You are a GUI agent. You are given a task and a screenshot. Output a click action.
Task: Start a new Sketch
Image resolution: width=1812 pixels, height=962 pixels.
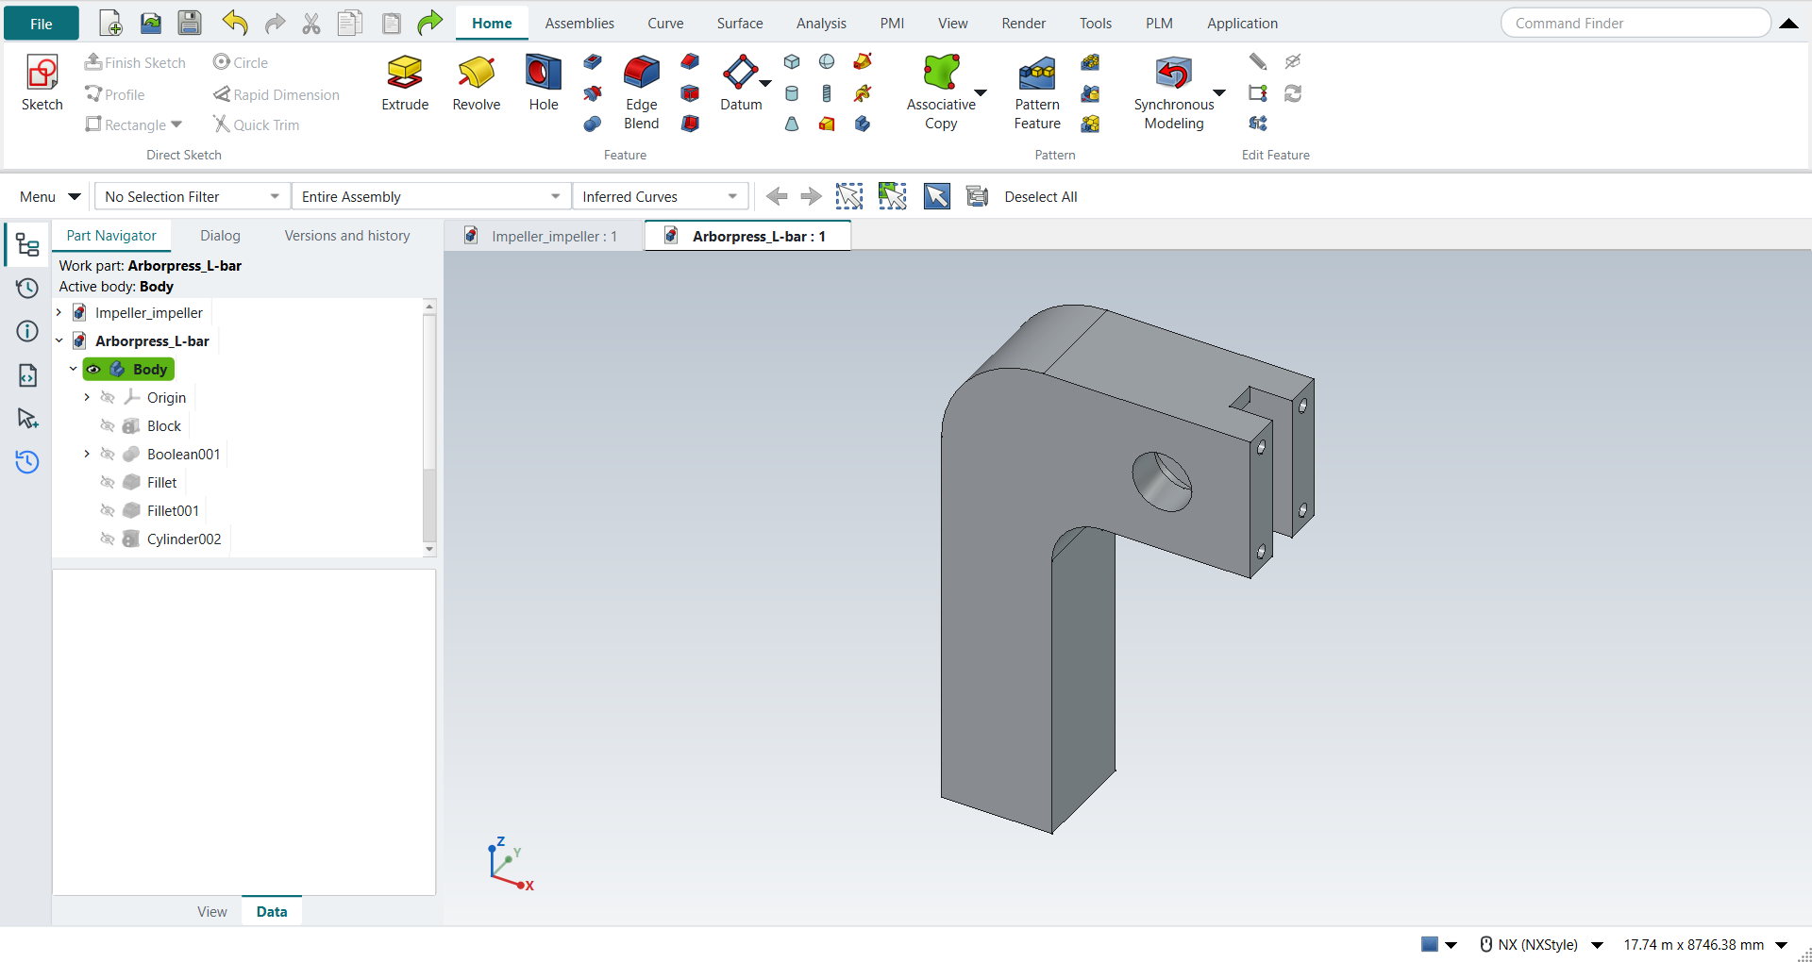tap(42, 83)
